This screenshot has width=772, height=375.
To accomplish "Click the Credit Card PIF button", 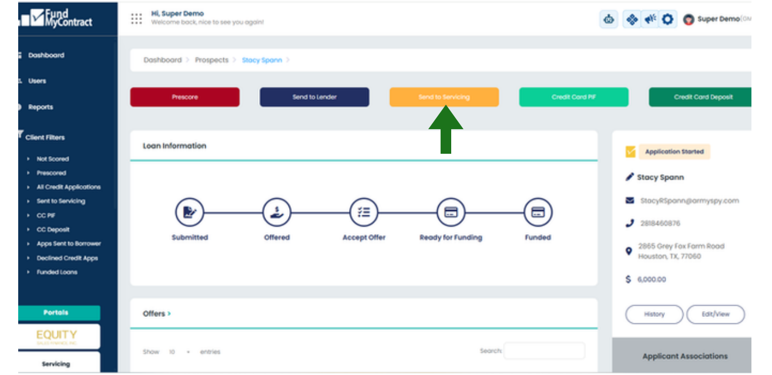I will [x=573, y=97].
